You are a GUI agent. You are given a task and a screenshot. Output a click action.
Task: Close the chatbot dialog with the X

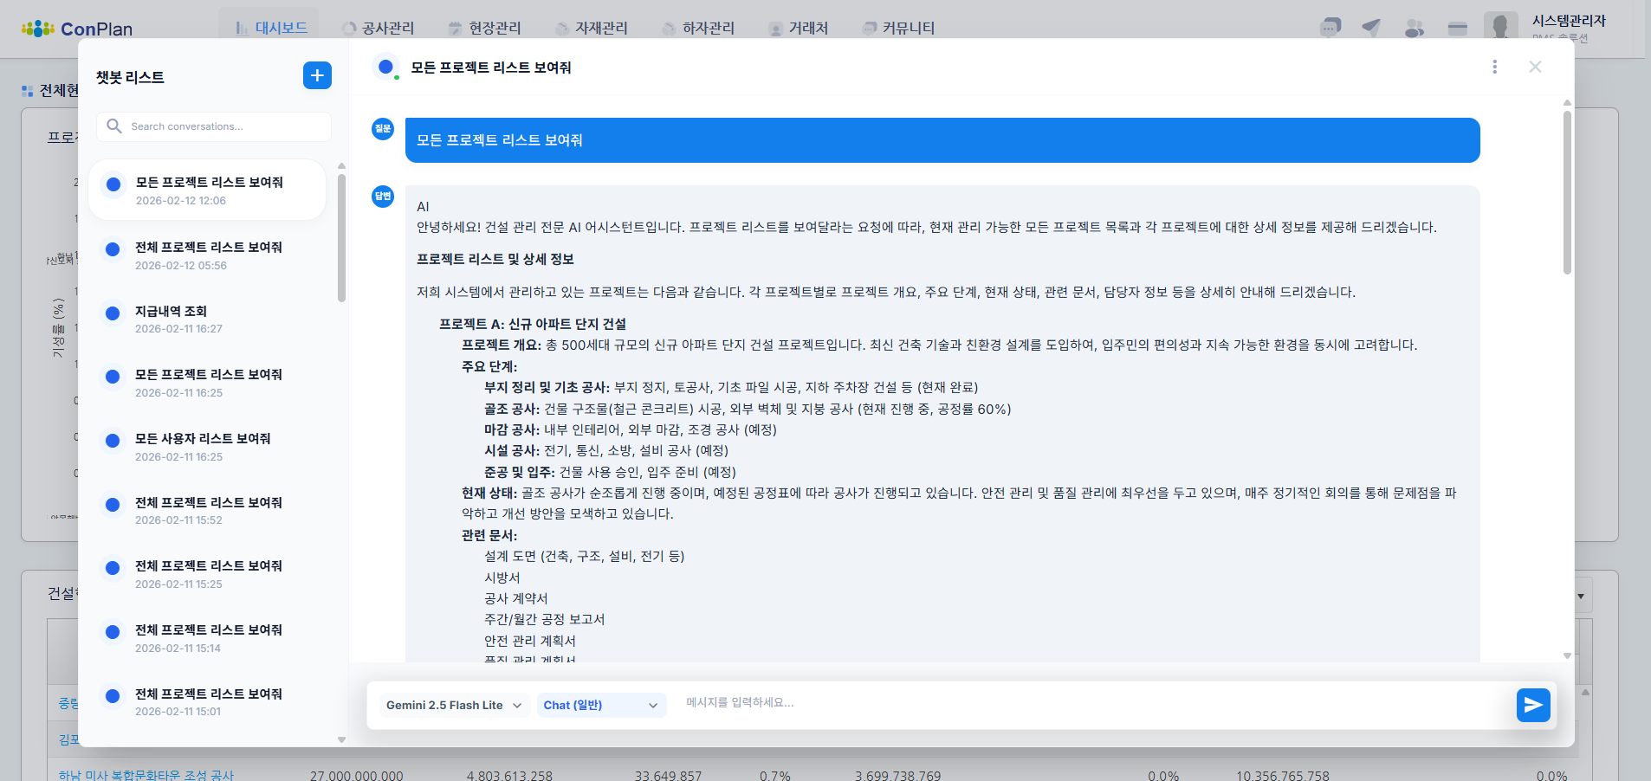(x=1535, y=67)
